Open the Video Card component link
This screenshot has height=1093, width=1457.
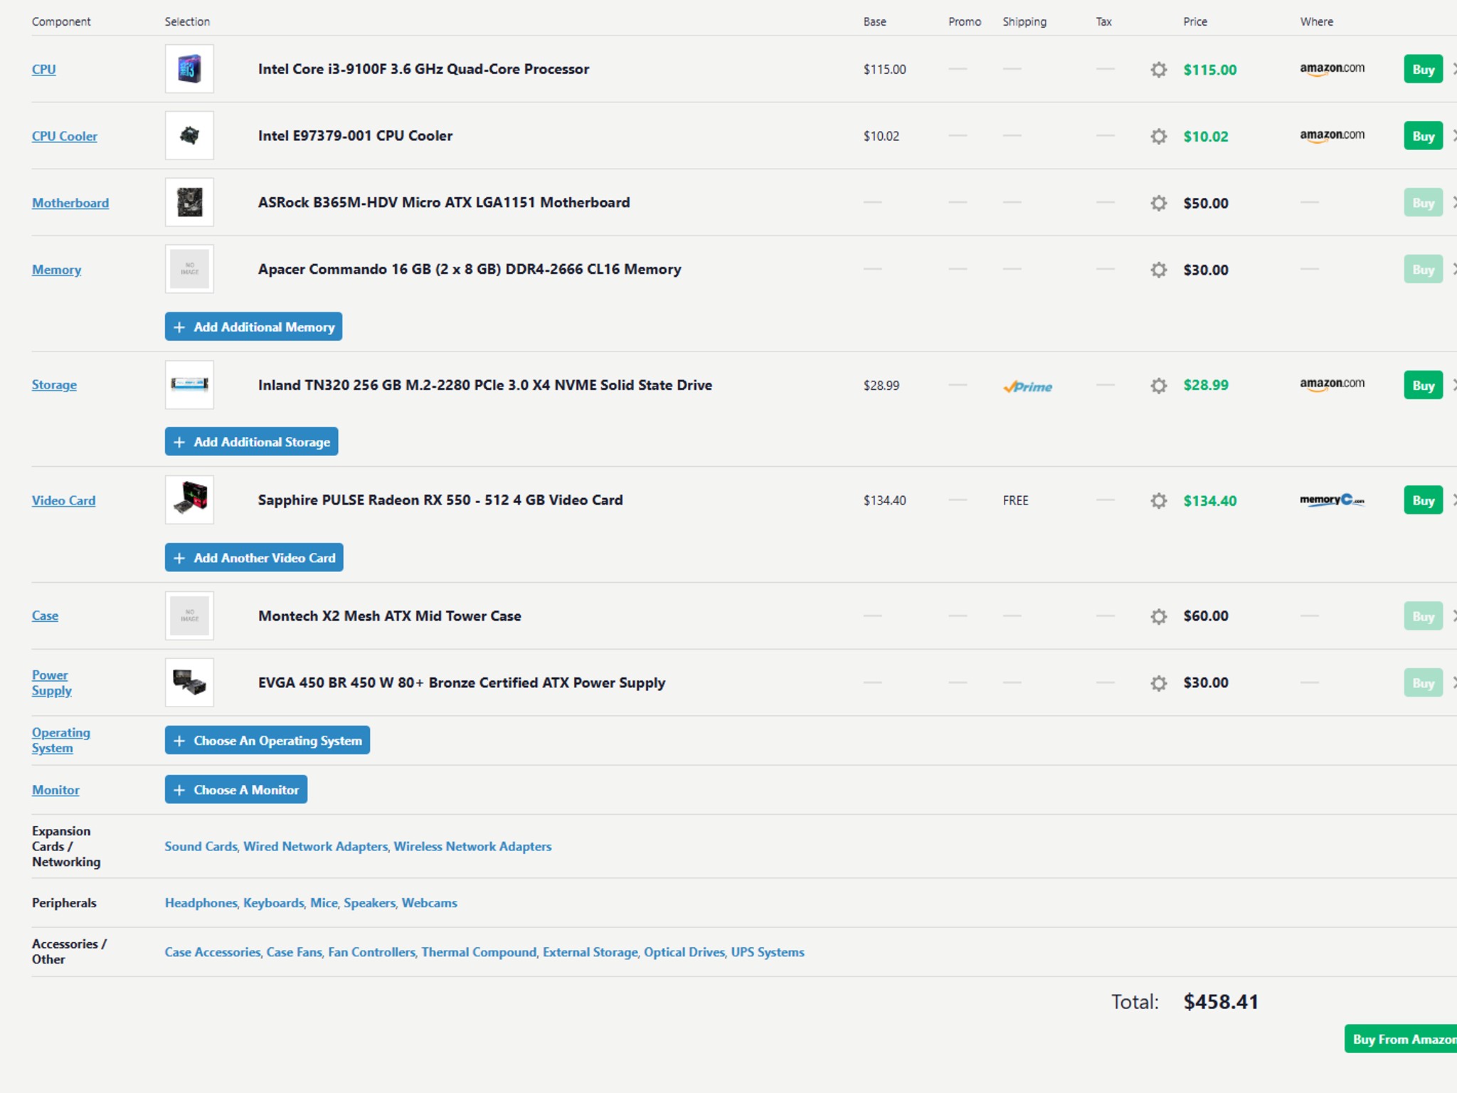(x=63, y=500)
